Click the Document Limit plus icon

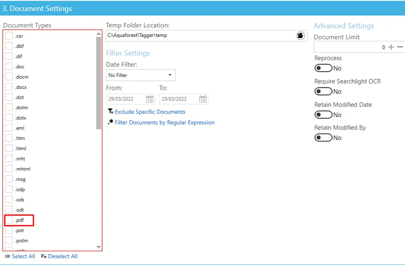tap(391, 47)
